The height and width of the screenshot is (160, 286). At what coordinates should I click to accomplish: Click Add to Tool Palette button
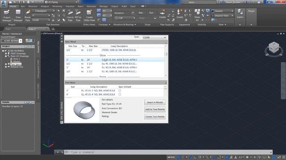tap(155, 109)
